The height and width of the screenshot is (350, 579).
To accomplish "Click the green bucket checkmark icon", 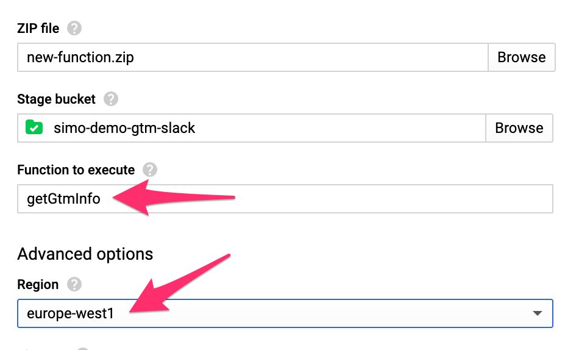I will pos(34,127).
